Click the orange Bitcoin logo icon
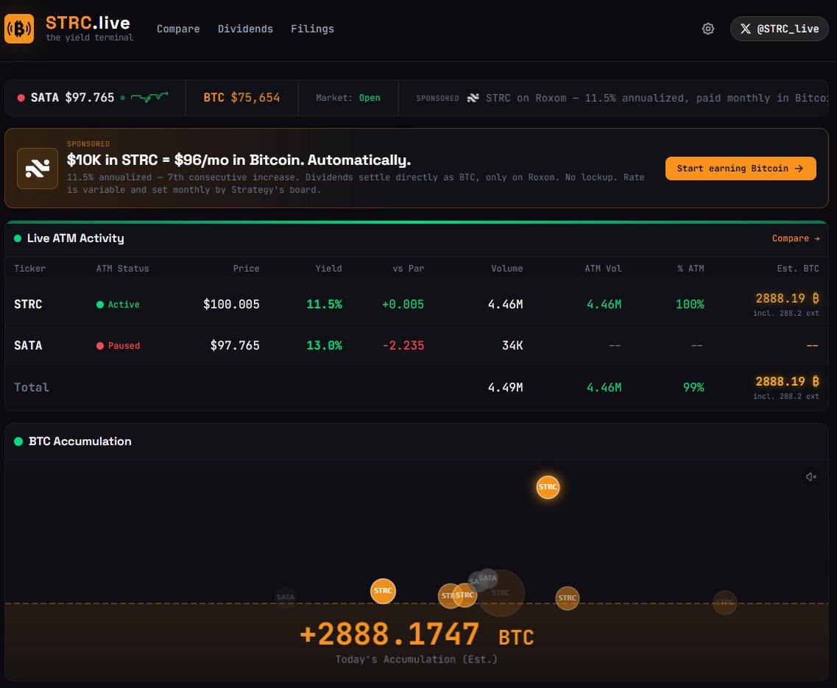The image size is (837, 688). (x=19, y=28)
